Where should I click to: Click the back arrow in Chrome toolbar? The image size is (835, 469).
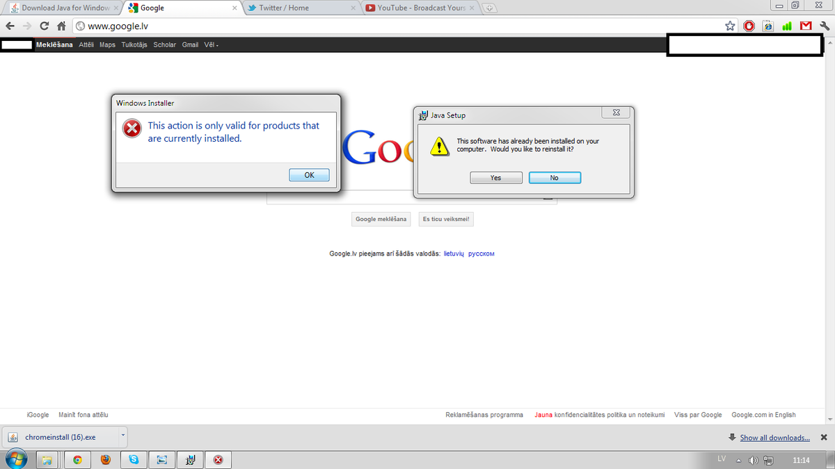[10, 26]
